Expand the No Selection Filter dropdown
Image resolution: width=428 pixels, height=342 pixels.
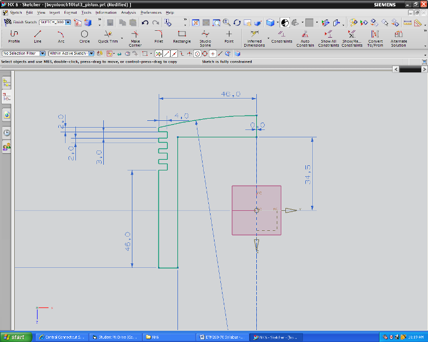click(43, 54)
